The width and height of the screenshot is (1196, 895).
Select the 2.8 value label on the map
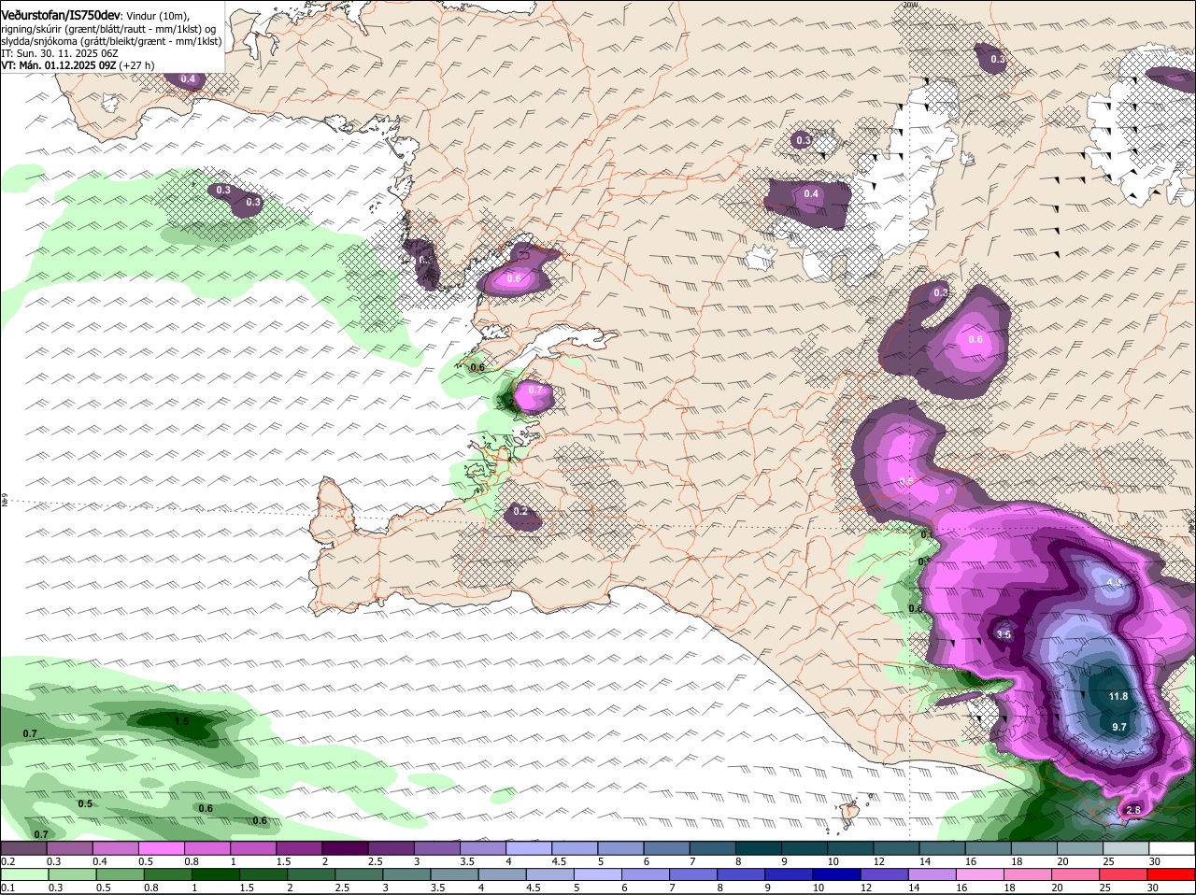(x=1133, y=810)
